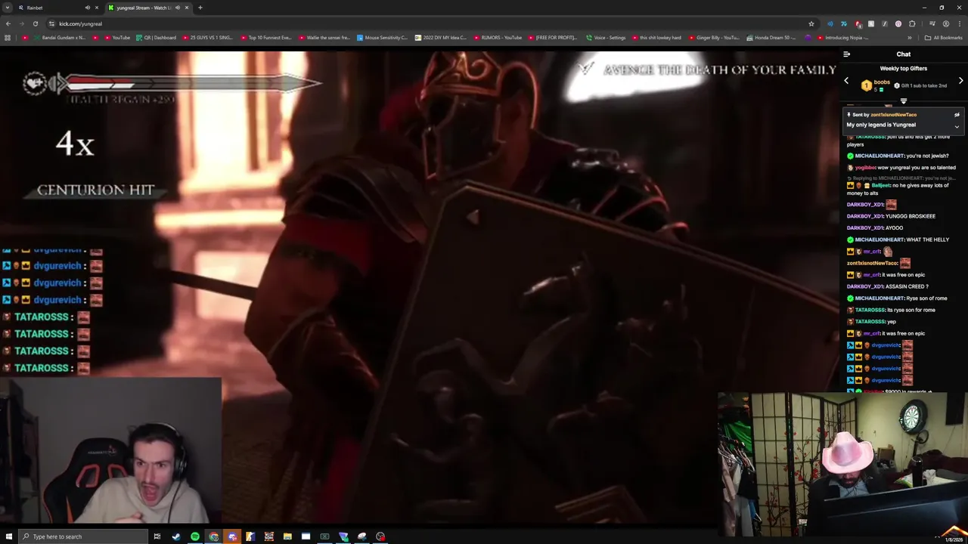Viewport: 968px width, 544px height.
Task: Open the Chrome three-dot menu
Action: coord(959,23)
